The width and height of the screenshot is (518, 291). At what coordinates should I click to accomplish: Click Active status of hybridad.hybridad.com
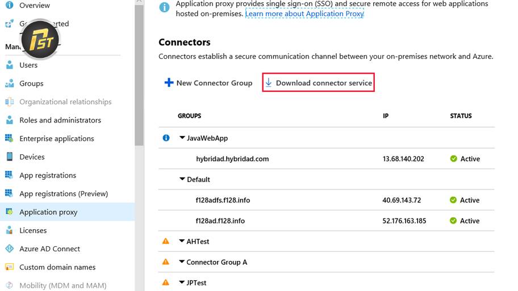pyautogui.click(x=465, y=159)
